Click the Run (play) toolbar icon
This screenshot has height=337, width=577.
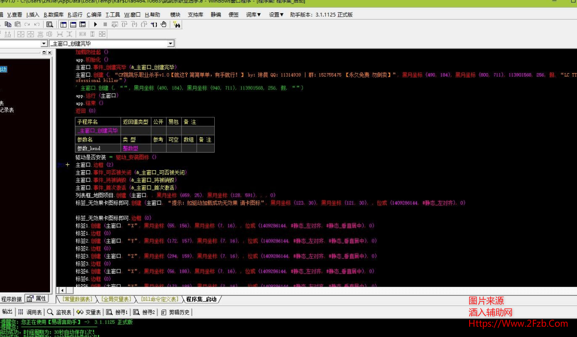click(x=96, y=24)
